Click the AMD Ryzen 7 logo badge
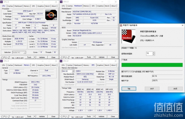Image resolution: width=185 pixels, height=119 pixels. [x=51, y=15]
